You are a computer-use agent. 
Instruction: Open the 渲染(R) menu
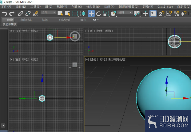(148, 7)
